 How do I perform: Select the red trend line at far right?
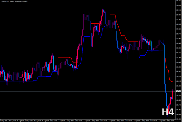[x=168, y=70]
